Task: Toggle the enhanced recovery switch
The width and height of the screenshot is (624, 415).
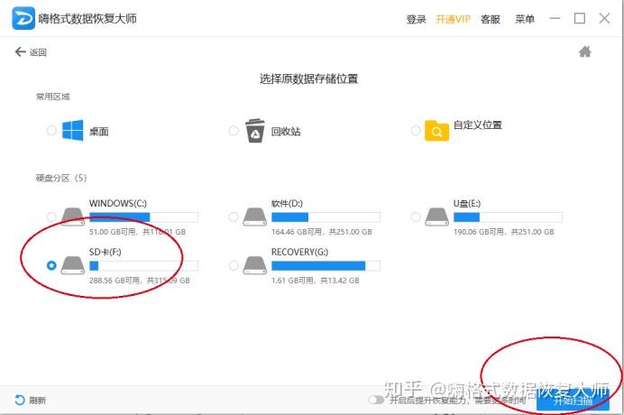Action: click(376, 400)
